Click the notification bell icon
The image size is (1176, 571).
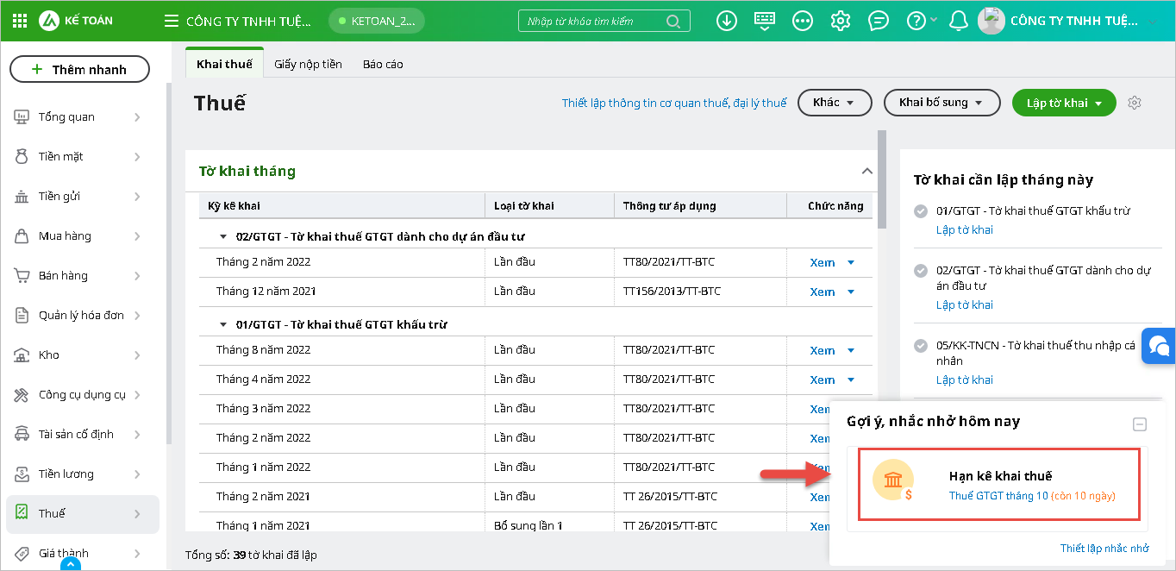point(958,21)
